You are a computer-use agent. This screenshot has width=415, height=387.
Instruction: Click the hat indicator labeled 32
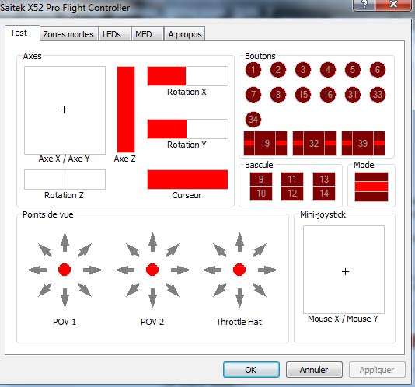click(314, 143)
